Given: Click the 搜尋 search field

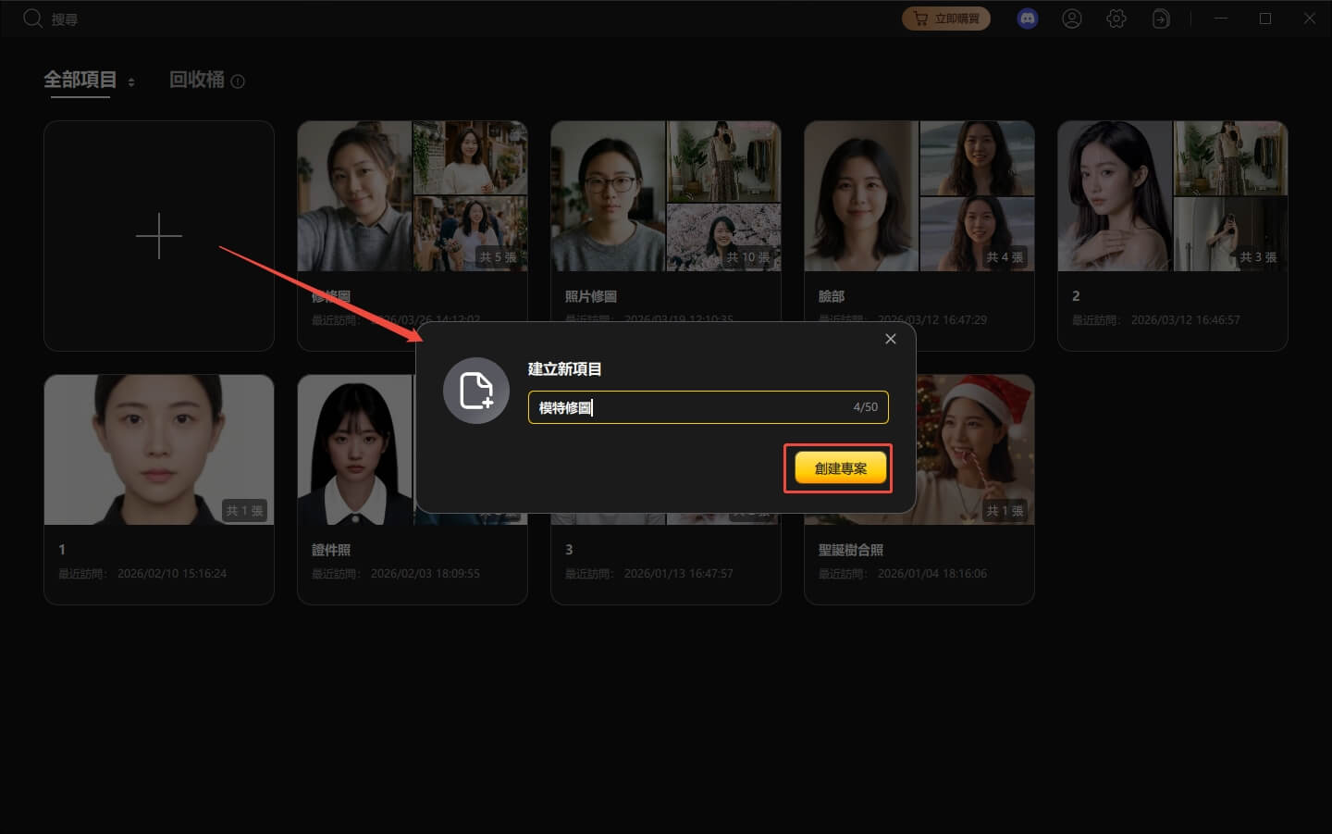Looking at the screenshot, I should pos(65,19).
